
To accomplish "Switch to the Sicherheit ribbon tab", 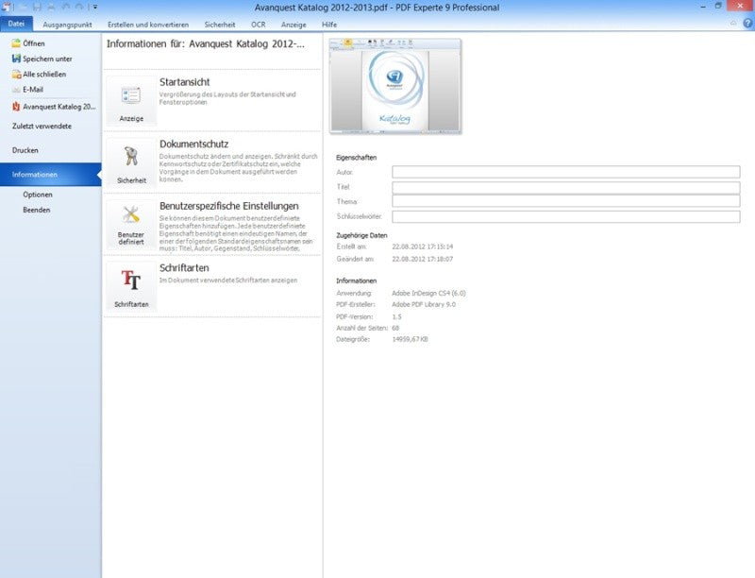I will pos(220,25).
